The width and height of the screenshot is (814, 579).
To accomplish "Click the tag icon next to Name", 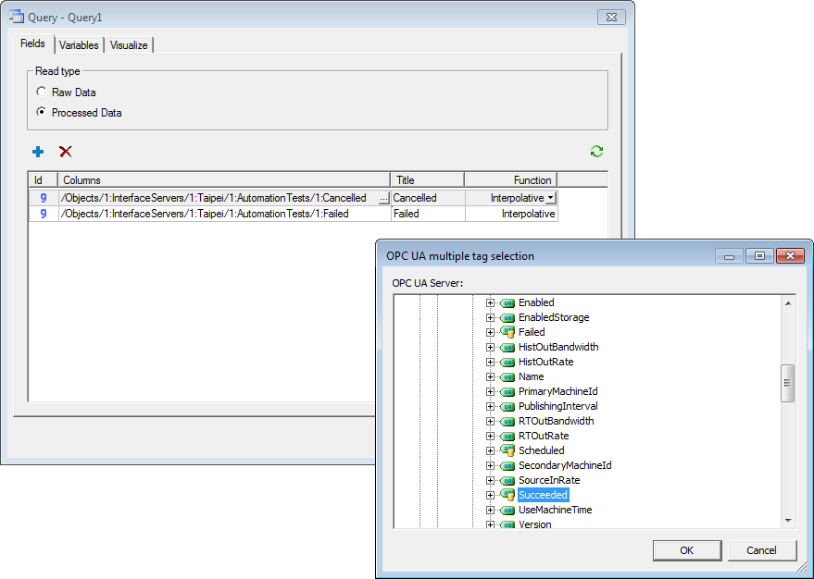I will click(507, 376).
